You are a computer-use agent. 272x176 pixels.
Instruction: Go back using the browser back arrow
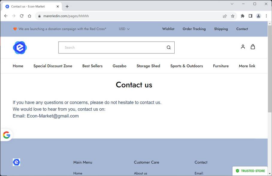point(6,16)
